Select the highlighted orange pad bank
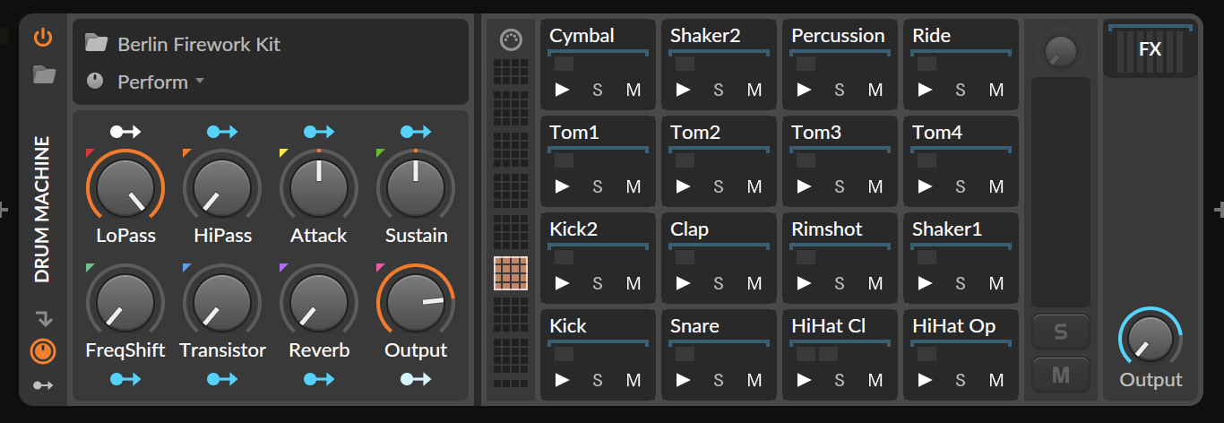The height and width of the screenshot is (423, 1224). [x=511, y=273]
